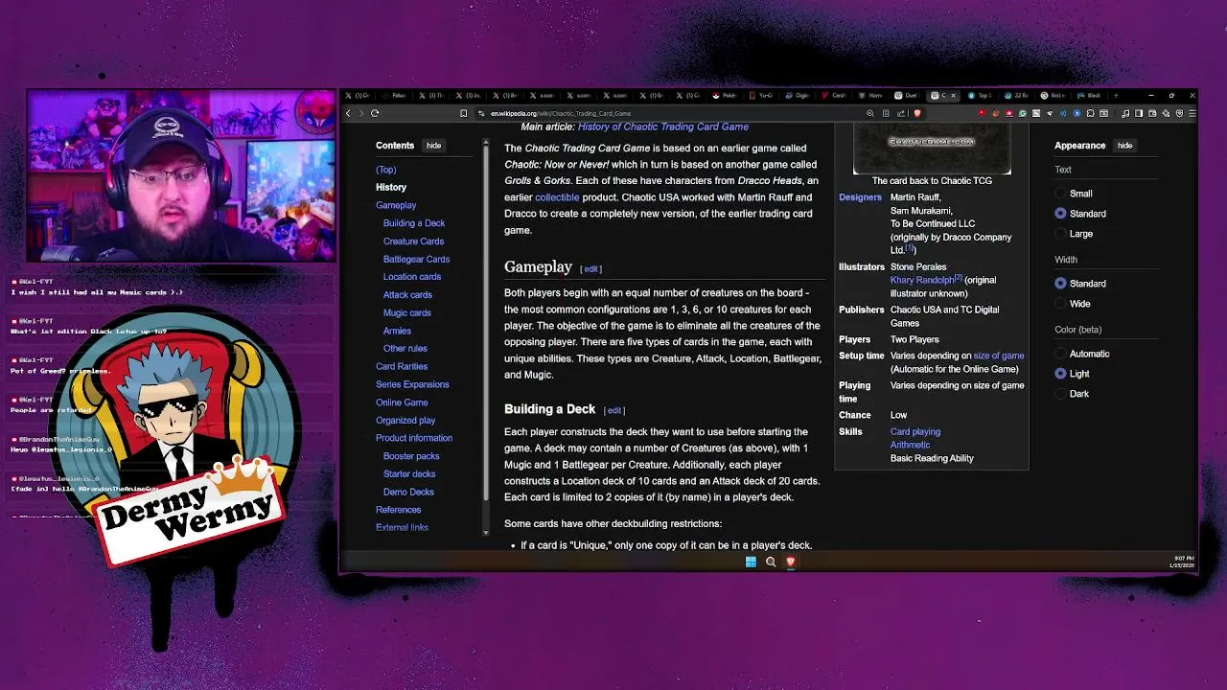Open the Leo AI sparkle icon
This screenshot has width=1227, height=690.
pos(1166,113)
